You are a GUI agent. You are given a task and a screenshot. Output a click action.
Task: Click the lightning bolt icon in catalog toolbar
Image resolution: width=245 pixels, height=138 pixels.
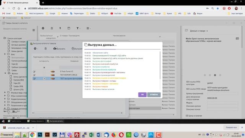coord(60,28)
